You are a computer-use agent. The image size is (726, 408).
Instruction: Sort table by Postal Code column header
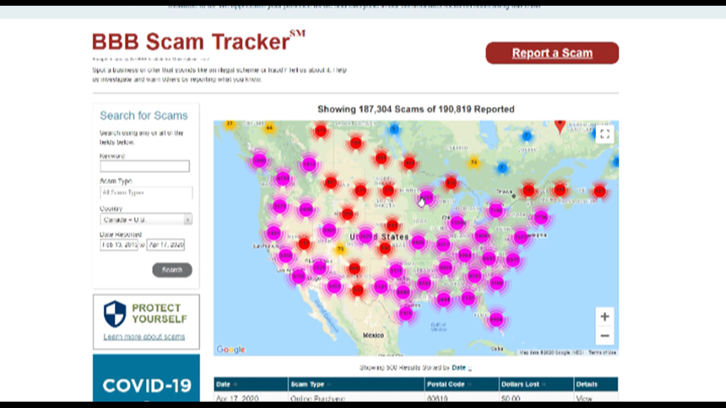462,384
